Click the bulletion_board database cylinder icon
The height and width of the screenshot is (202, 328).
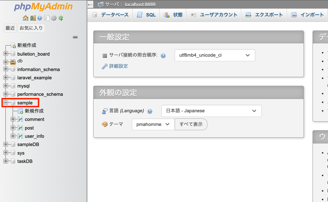[x=13, y=54]
